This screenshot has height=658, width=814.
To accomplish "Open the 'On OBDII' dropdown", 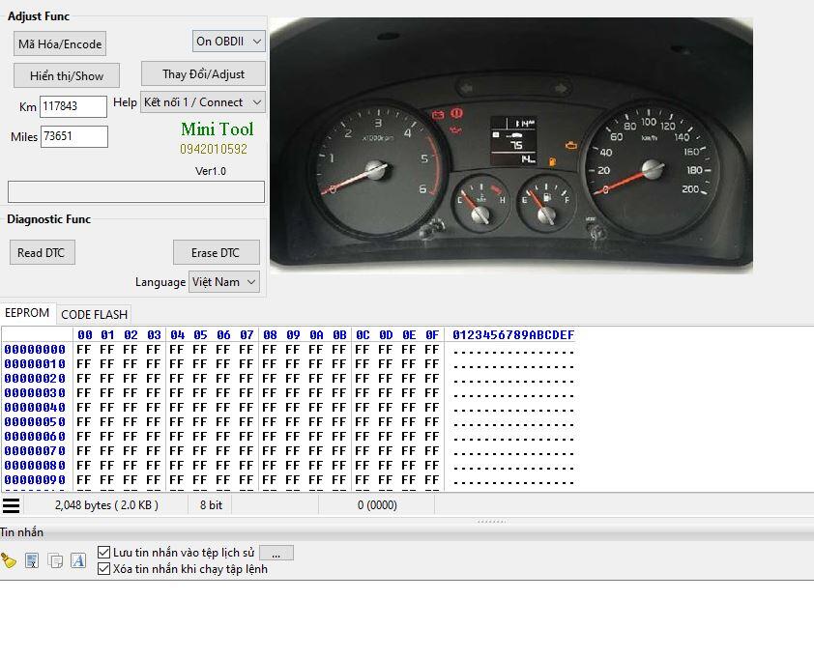I will point(228,42).
